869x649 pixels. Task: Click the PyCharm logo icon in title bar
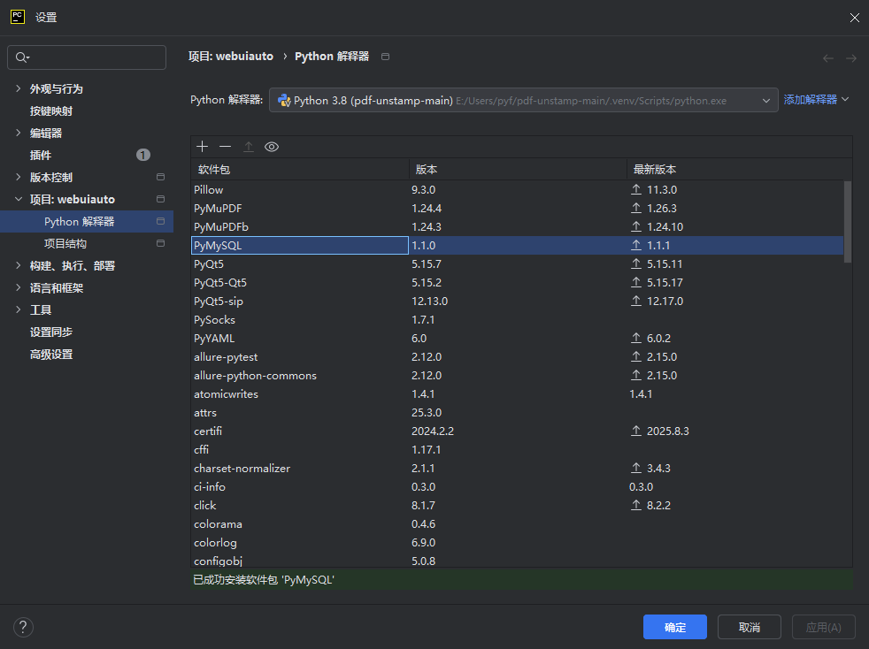18,17
